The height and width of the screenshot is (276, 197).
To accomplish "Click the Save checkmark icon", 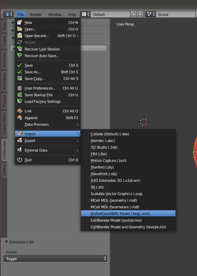I will (20, 65).
